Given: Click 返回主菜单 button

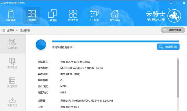Looking at the screenshot, I should 173,30.
